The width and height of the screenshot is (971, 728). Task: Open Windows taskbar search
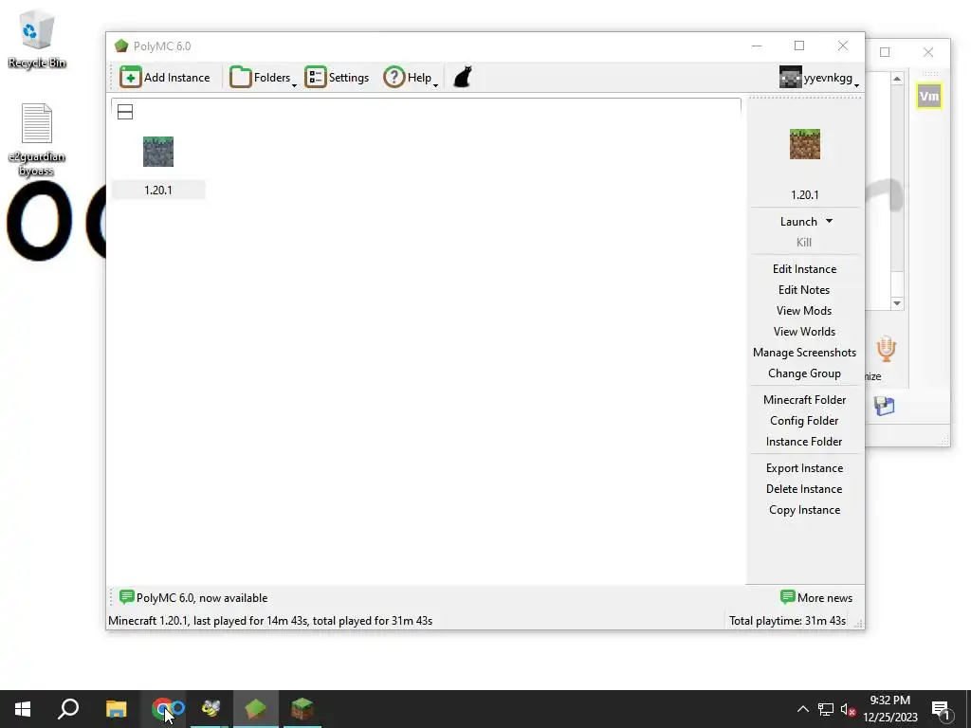68,709
